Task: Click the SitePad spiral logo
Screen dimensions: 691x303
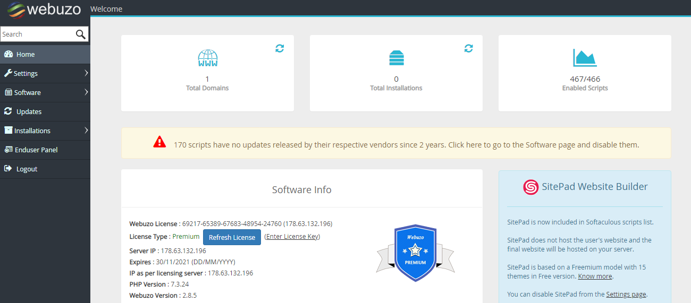Action: [x=530, y=187]
